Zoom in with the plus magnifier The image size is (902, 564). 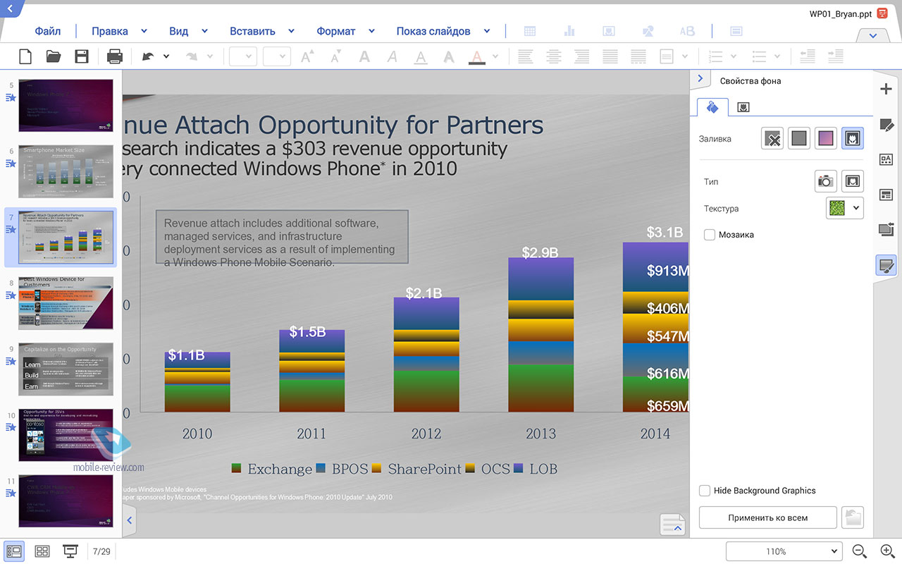tap(887, 551)
